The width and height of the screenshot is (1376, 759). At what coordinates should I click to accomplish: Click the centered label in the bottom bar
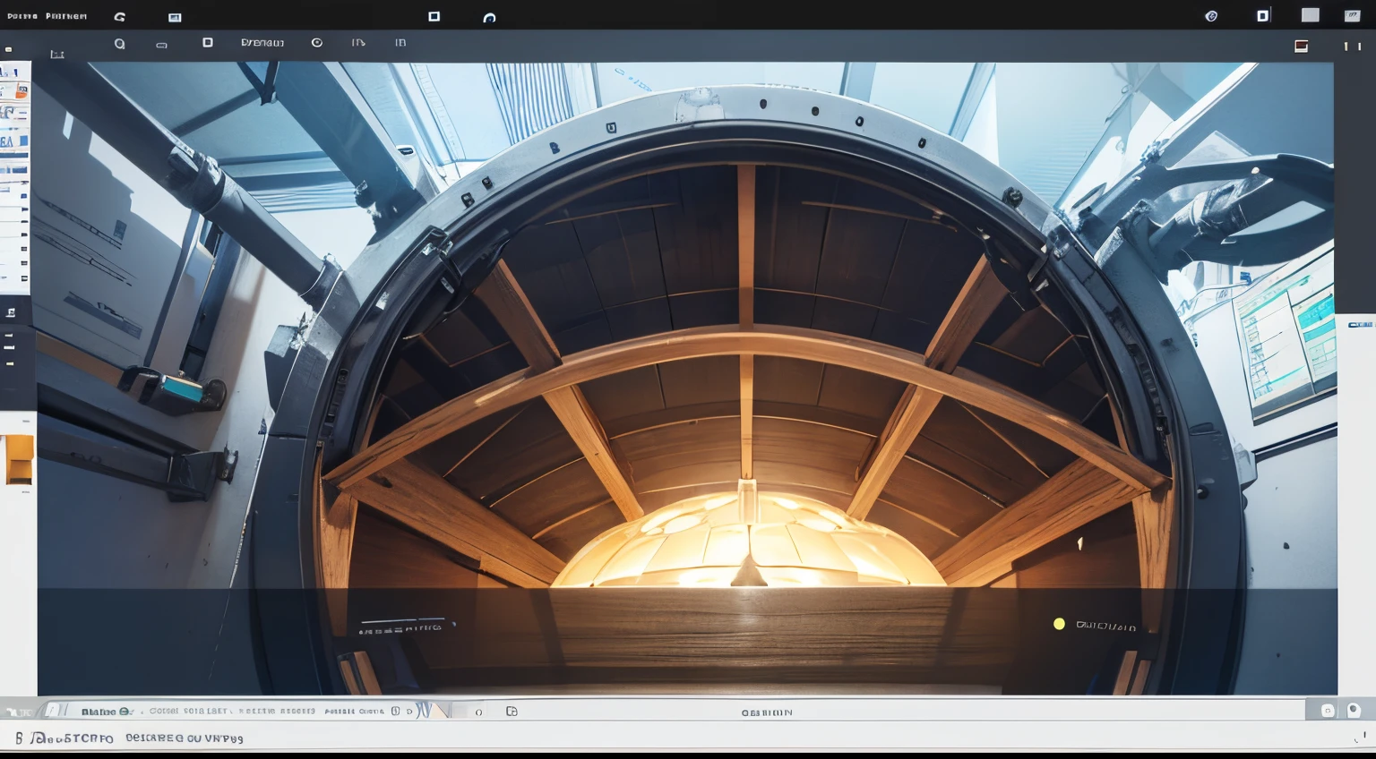[767, 712]
